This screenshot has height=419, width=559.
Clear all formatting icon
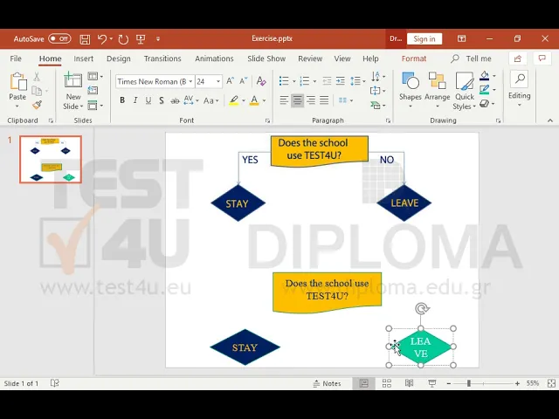click(261, 81)
